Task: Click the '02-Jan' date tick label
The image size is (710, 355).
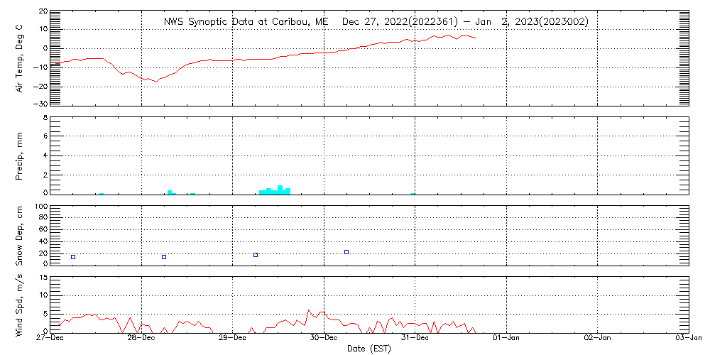Action: [x=598, y=338]
